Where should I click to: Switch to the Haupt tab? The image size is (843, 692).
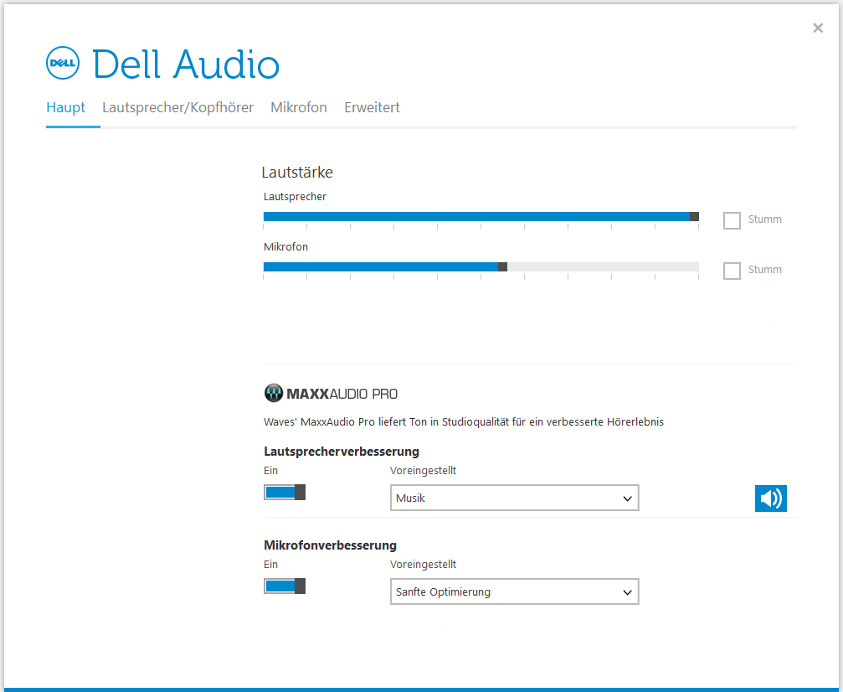[65, 107]
